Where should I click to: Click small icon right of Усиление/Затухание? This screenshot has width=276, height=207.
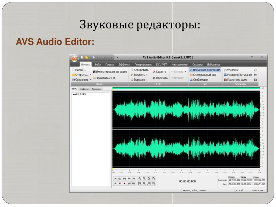[255, 75]
